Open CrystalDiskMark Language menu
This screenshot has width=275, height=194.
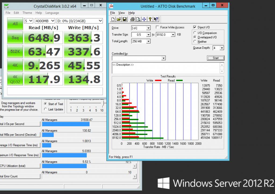tap(52, 13)
